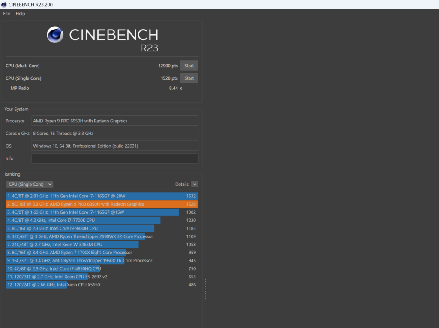This screenshot has height=328, width=439.
Task: Select the Threadripper 2990WX ranking entry
Action: click(x=102, y=236)
